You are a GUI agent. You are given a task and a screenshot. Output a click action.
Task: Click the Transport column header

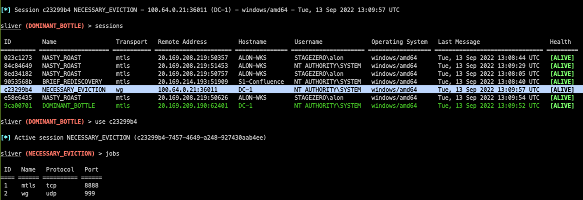131,42
